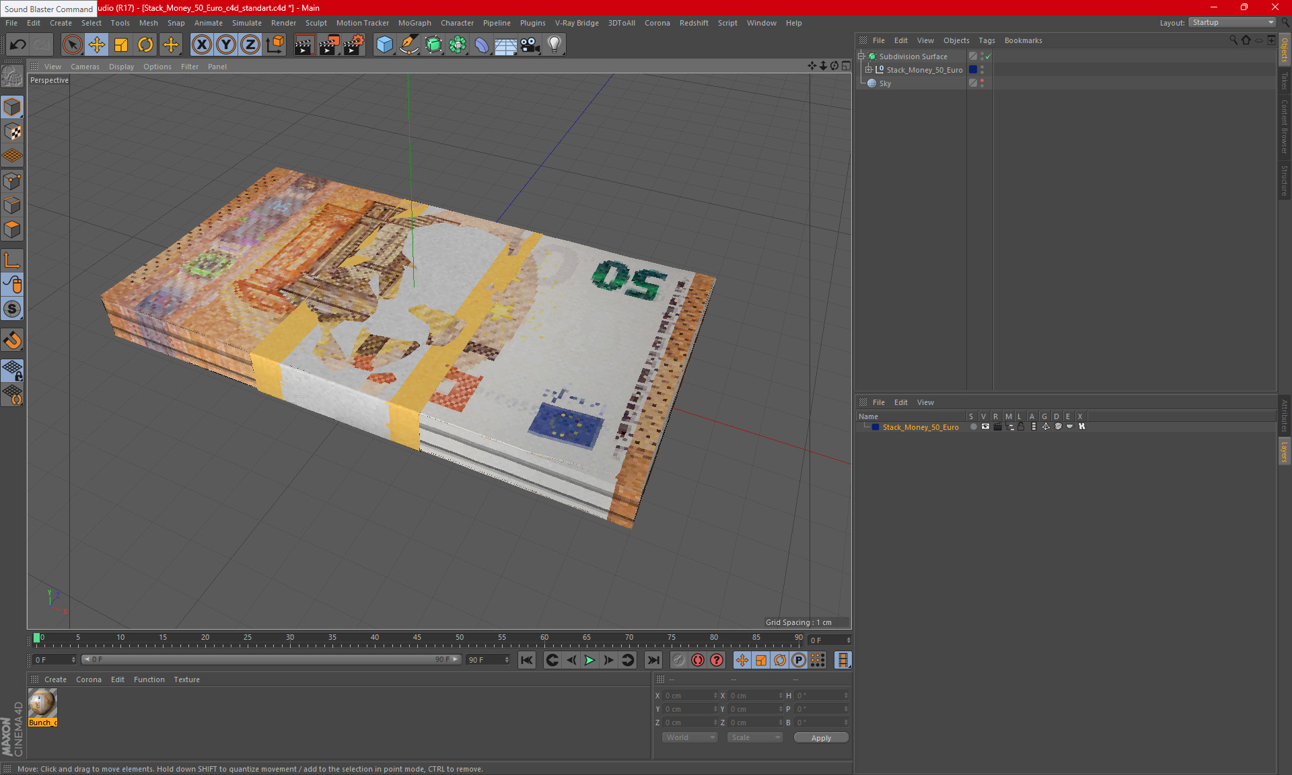Toggle Enable Snap magnet icon

[12, 340]
